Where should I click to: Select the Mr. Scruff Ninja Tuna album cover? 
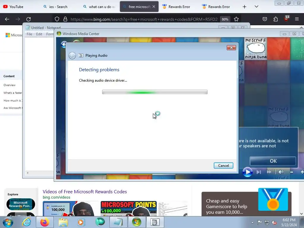[256, 48]
